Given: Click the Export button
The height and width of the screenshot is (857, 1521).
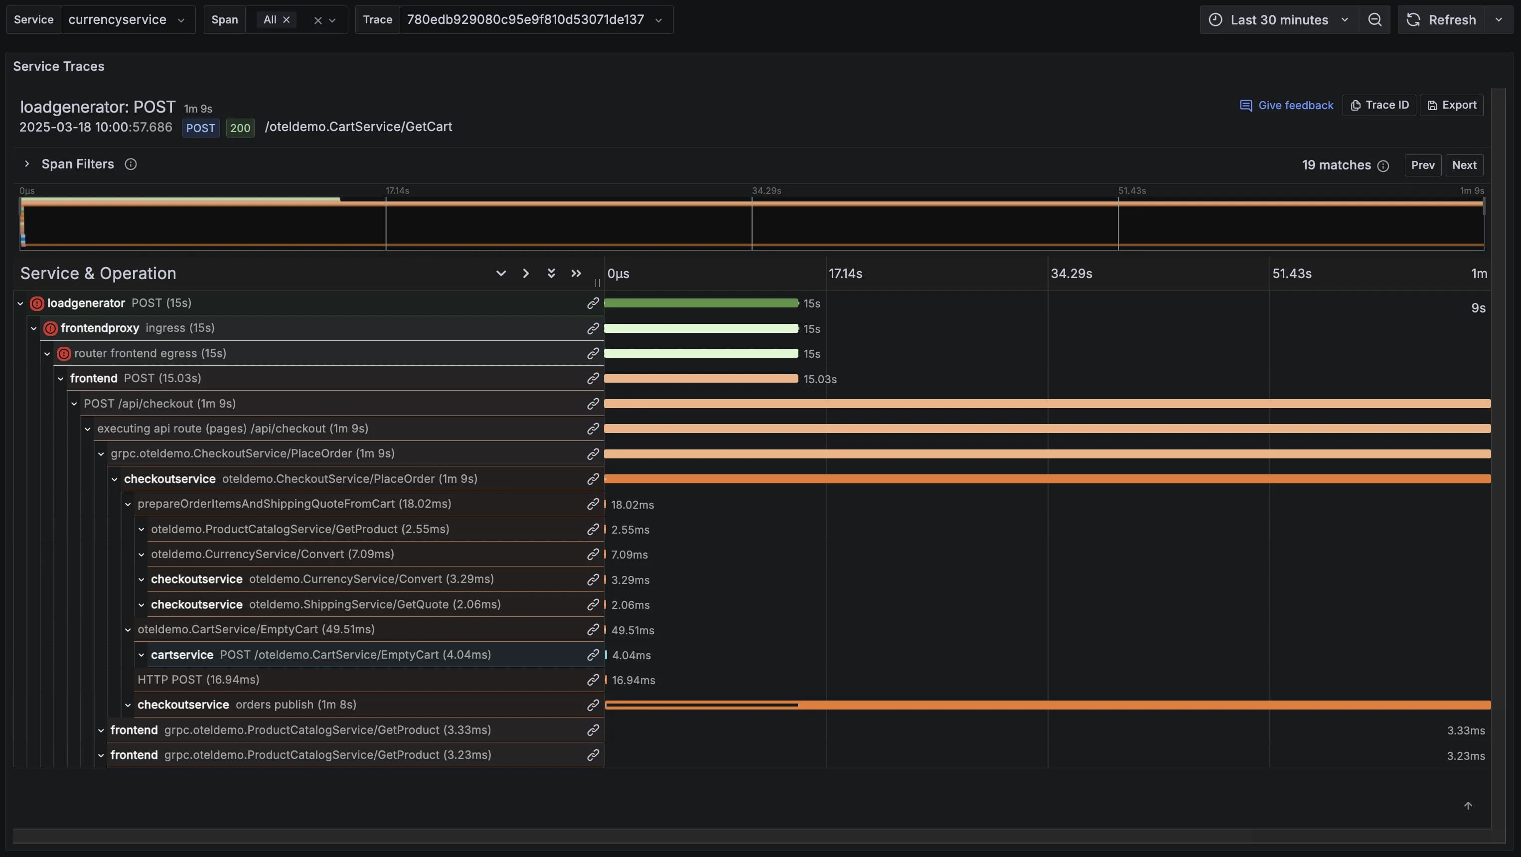Looking at the screenshot, I should (x=1451, y=105).
